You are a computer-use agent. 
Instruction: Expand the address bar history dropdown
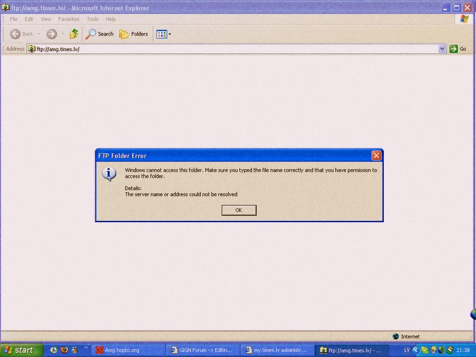pyautogui.click(x=442, y=49)
